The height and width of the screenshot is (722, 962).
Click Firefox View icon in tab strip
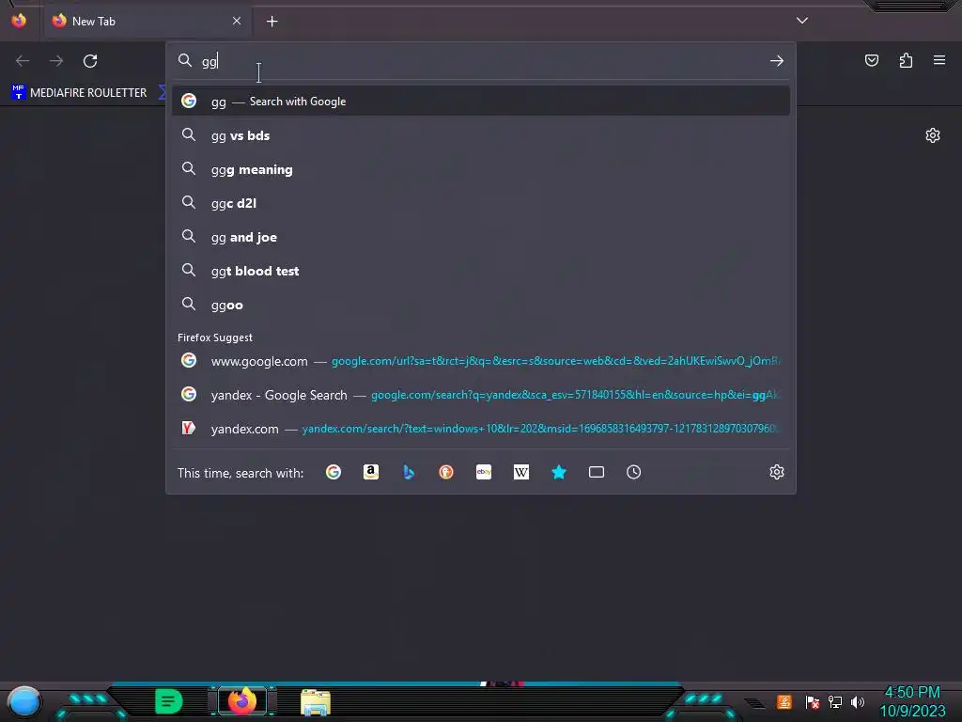point(19,21)
